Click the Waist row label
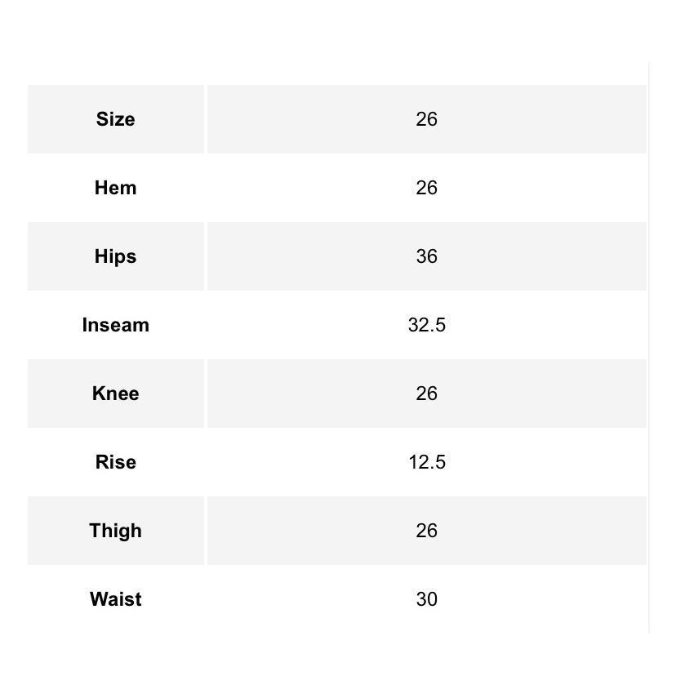676x676 pixels. pos(116,598)
